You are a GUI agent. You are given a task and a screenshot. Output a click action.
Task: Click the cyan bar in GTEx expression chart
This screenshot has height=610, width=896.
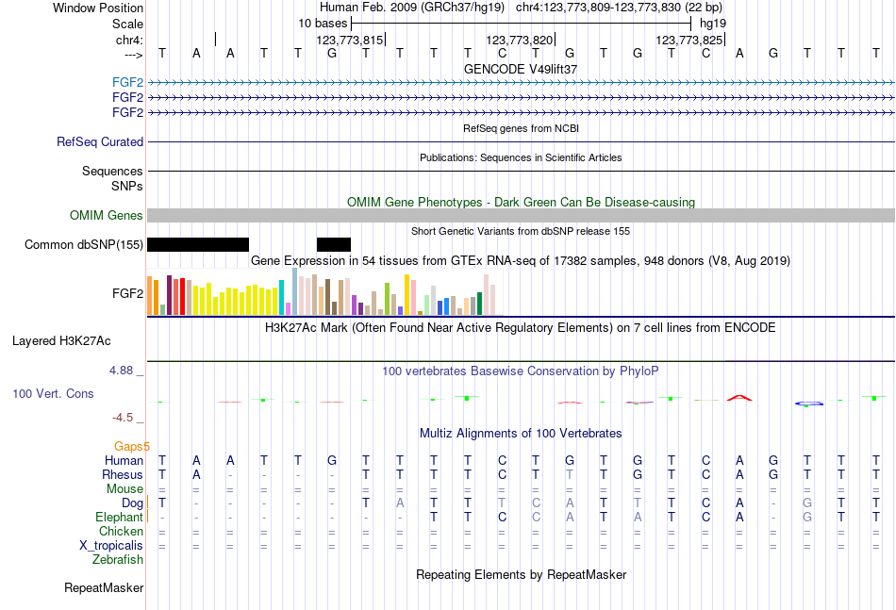click(281, 298)
